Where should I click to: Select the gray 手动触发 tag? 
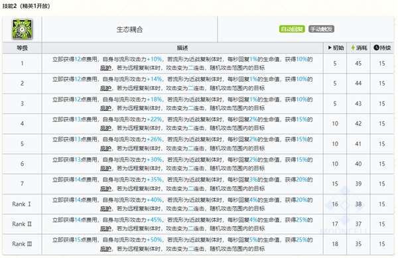[x=321, y=29]
